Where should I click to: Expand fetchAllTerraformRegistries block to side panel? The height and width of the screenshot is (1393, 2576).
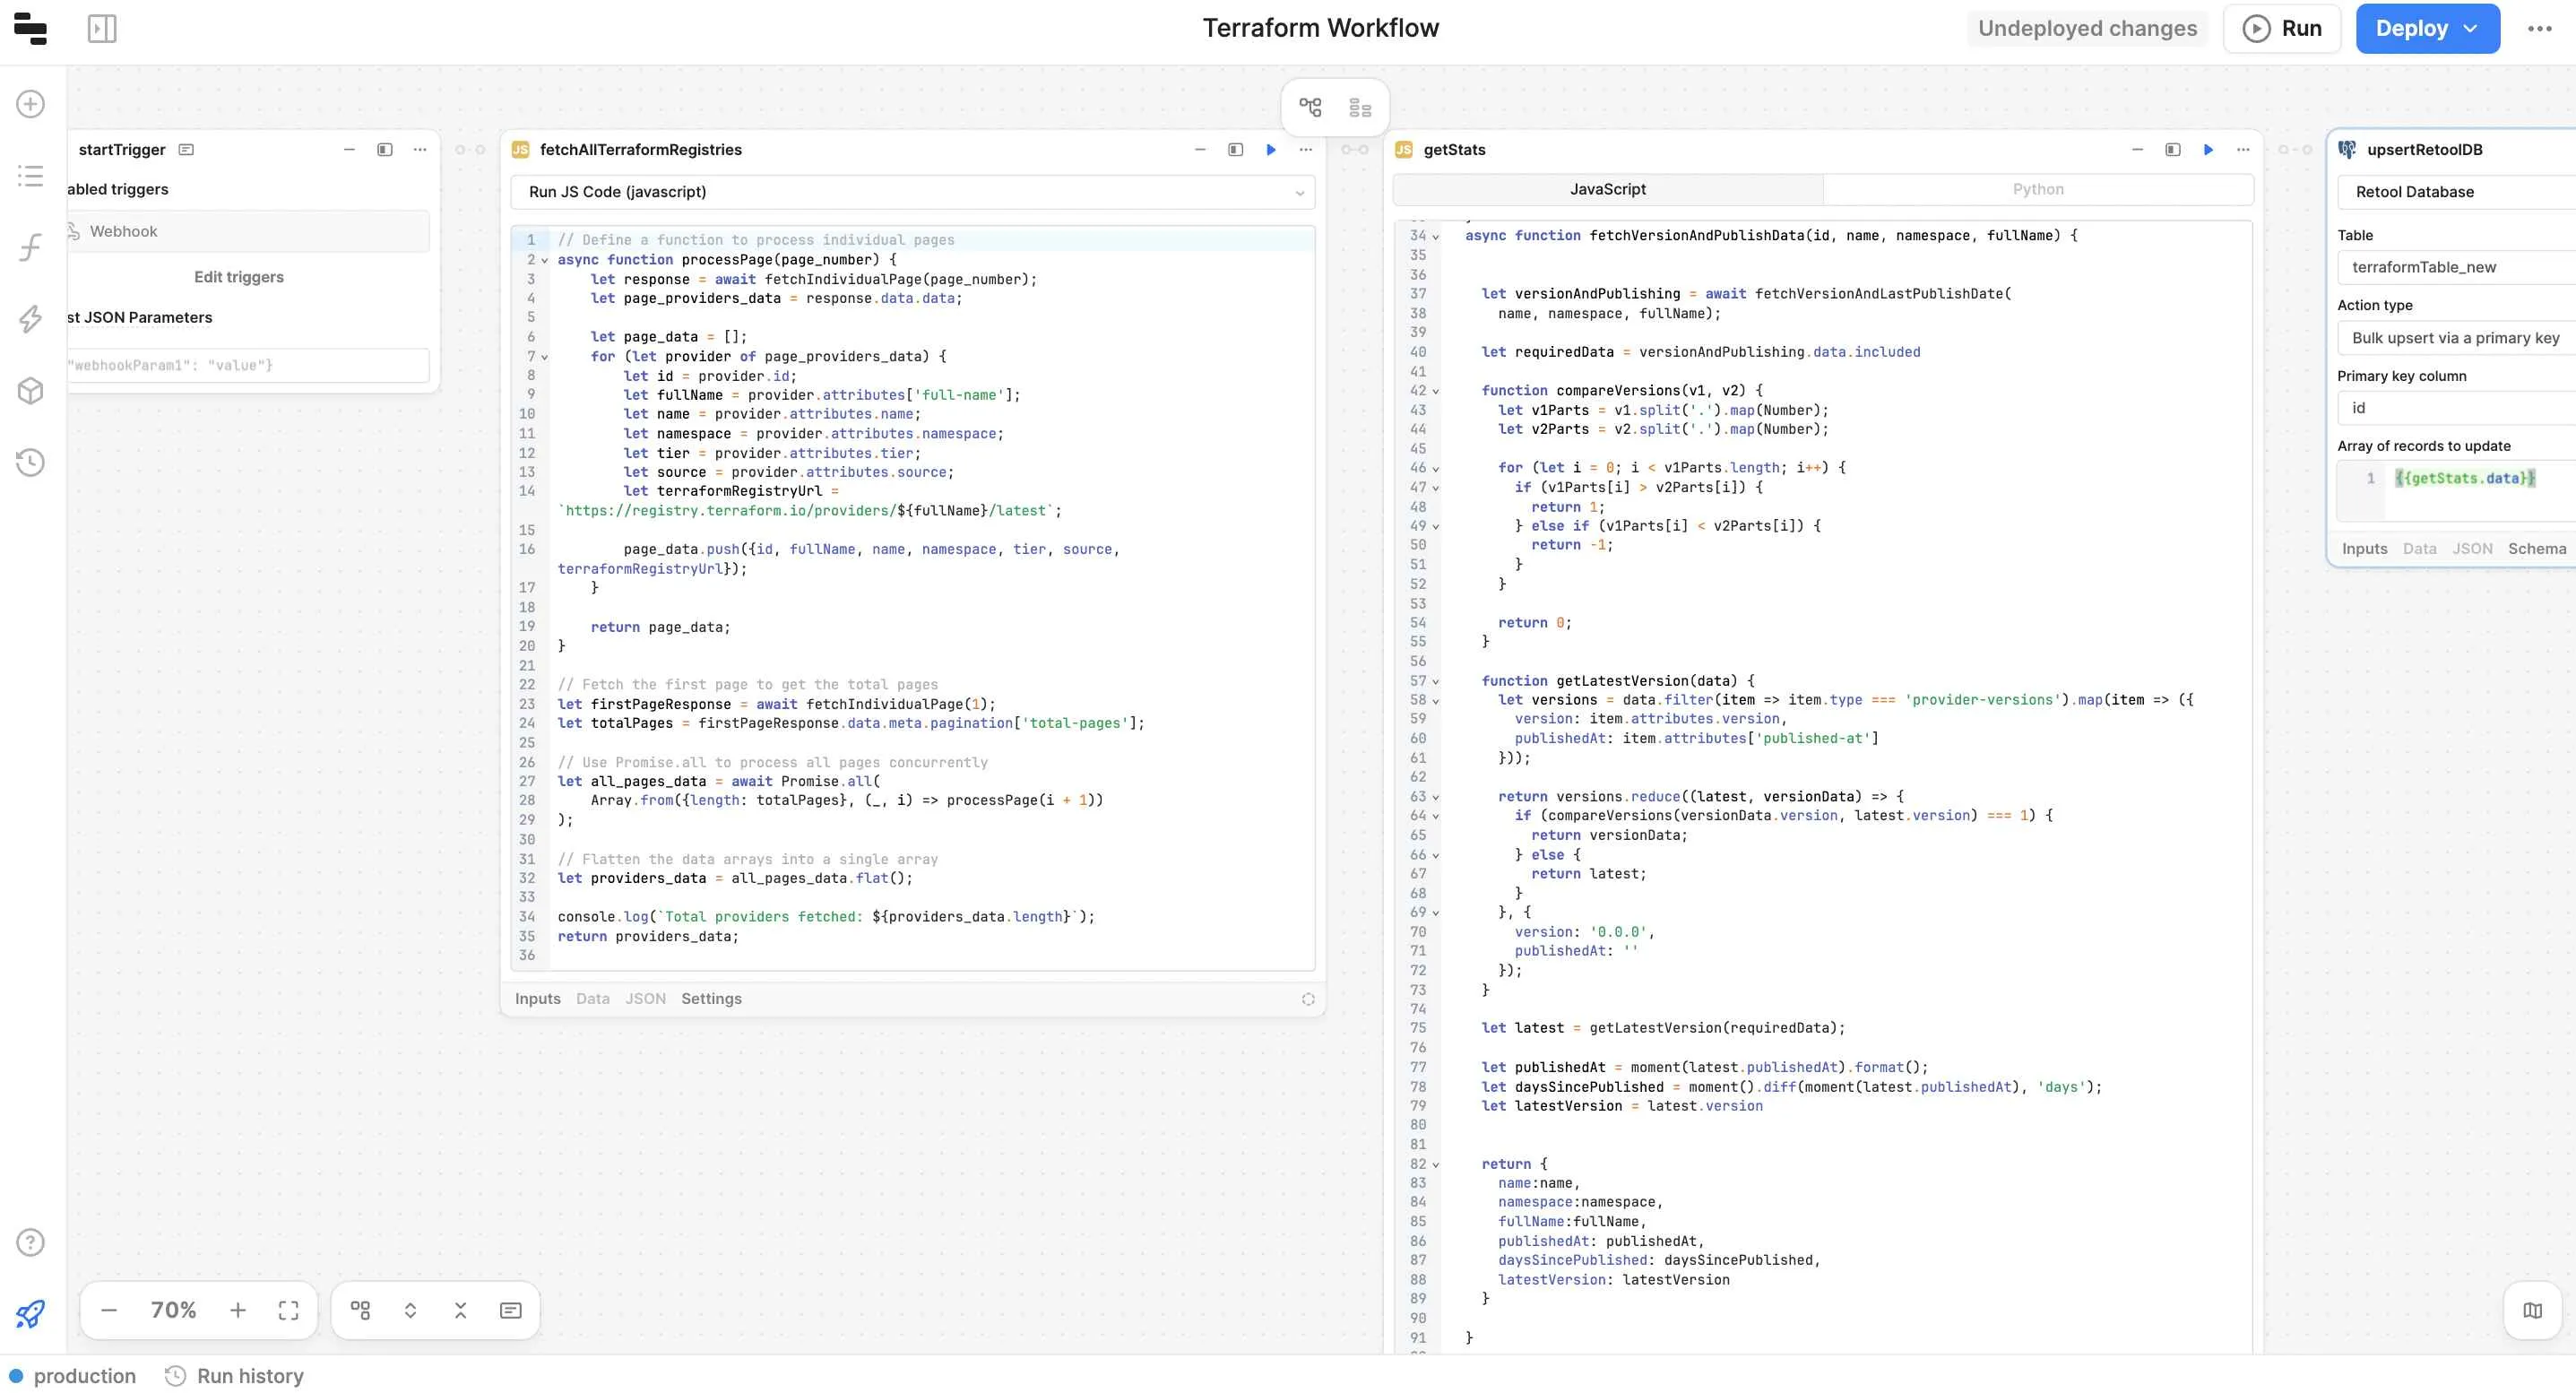coord(1235,150)
